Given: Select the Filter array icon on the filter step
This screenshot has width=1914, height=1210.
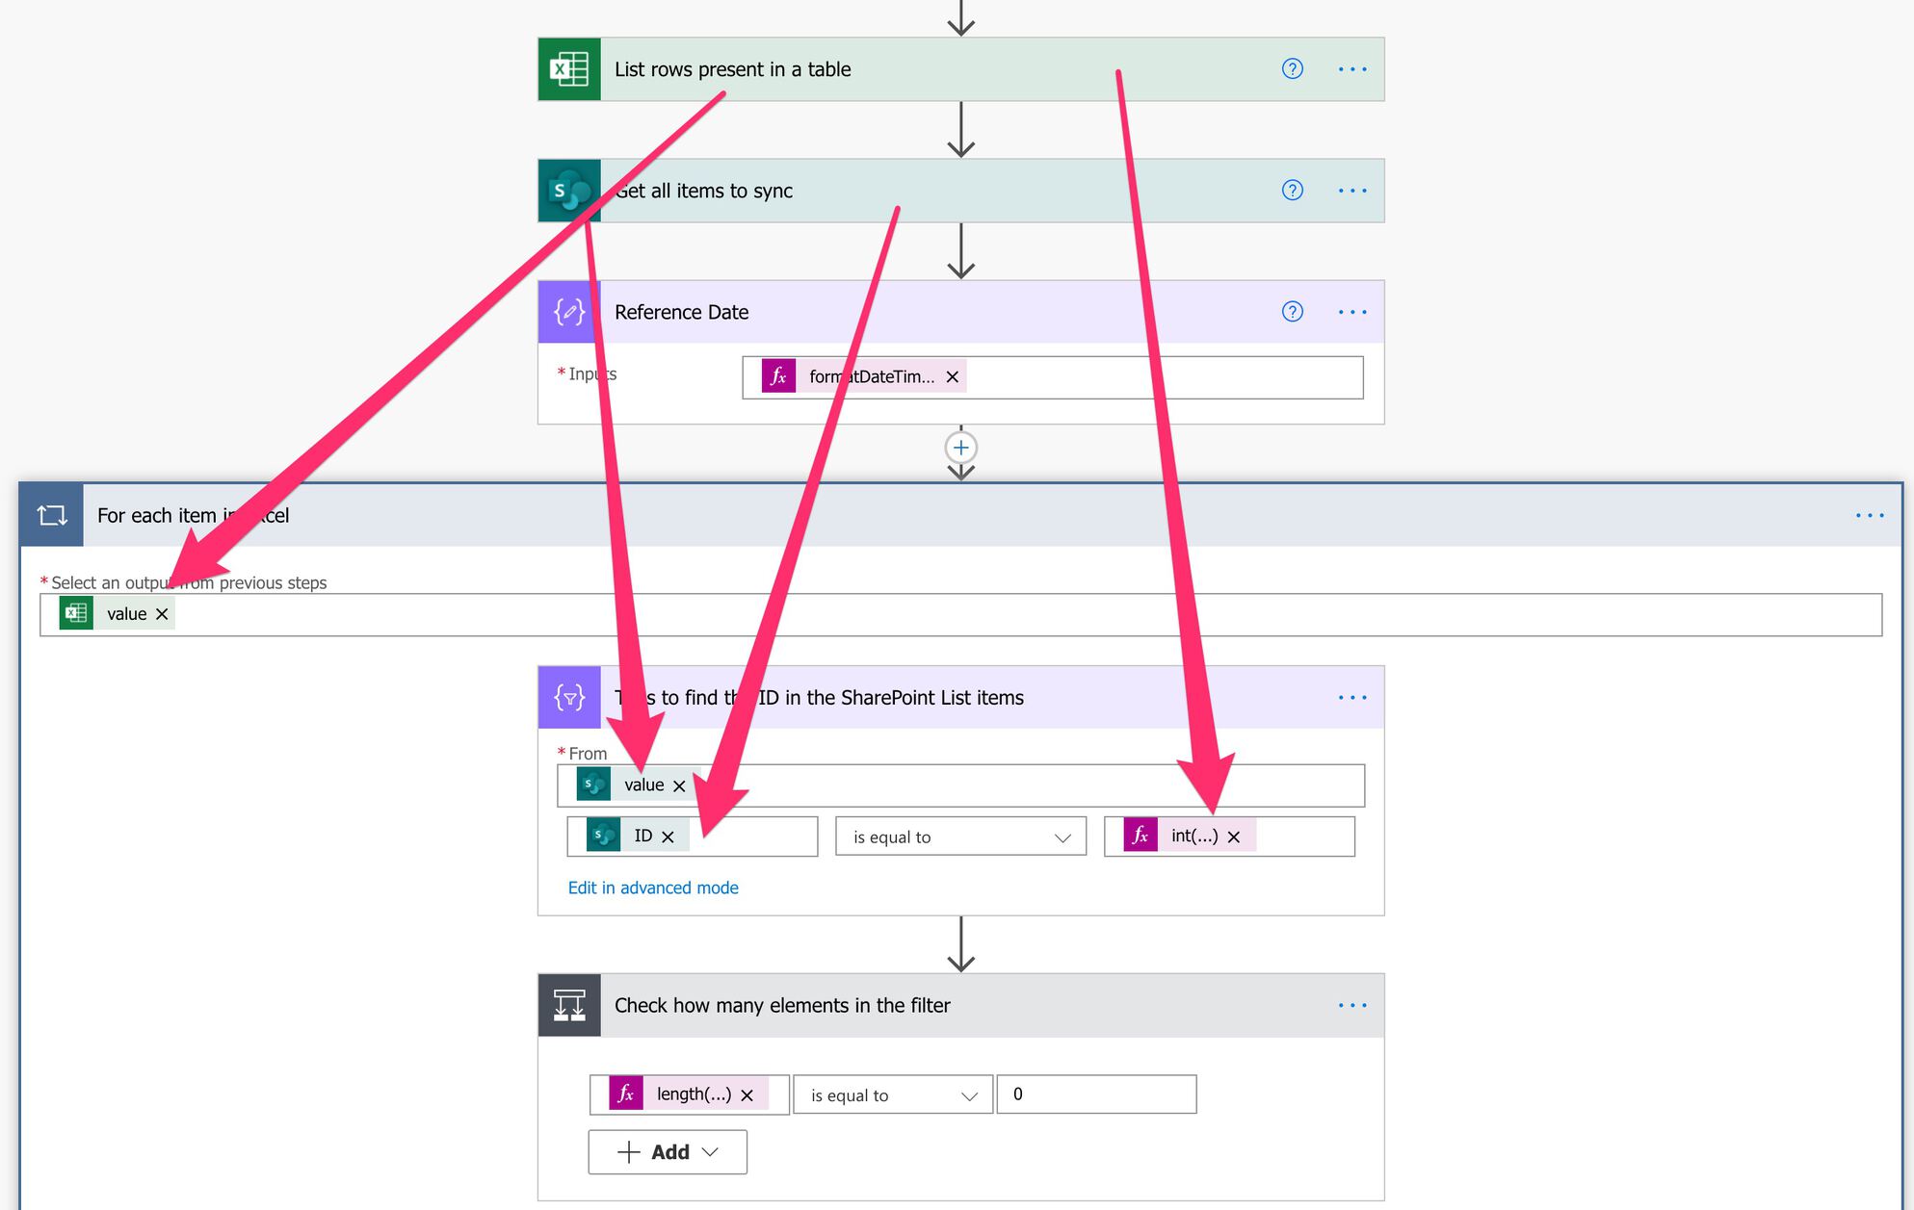Looking at the screenshot, I should click(568, 697).
